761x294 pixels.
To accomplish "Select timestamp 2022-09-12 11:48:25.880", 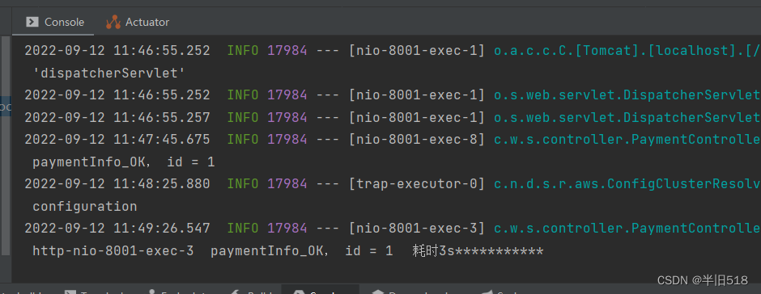I will [x=117, y=184].
